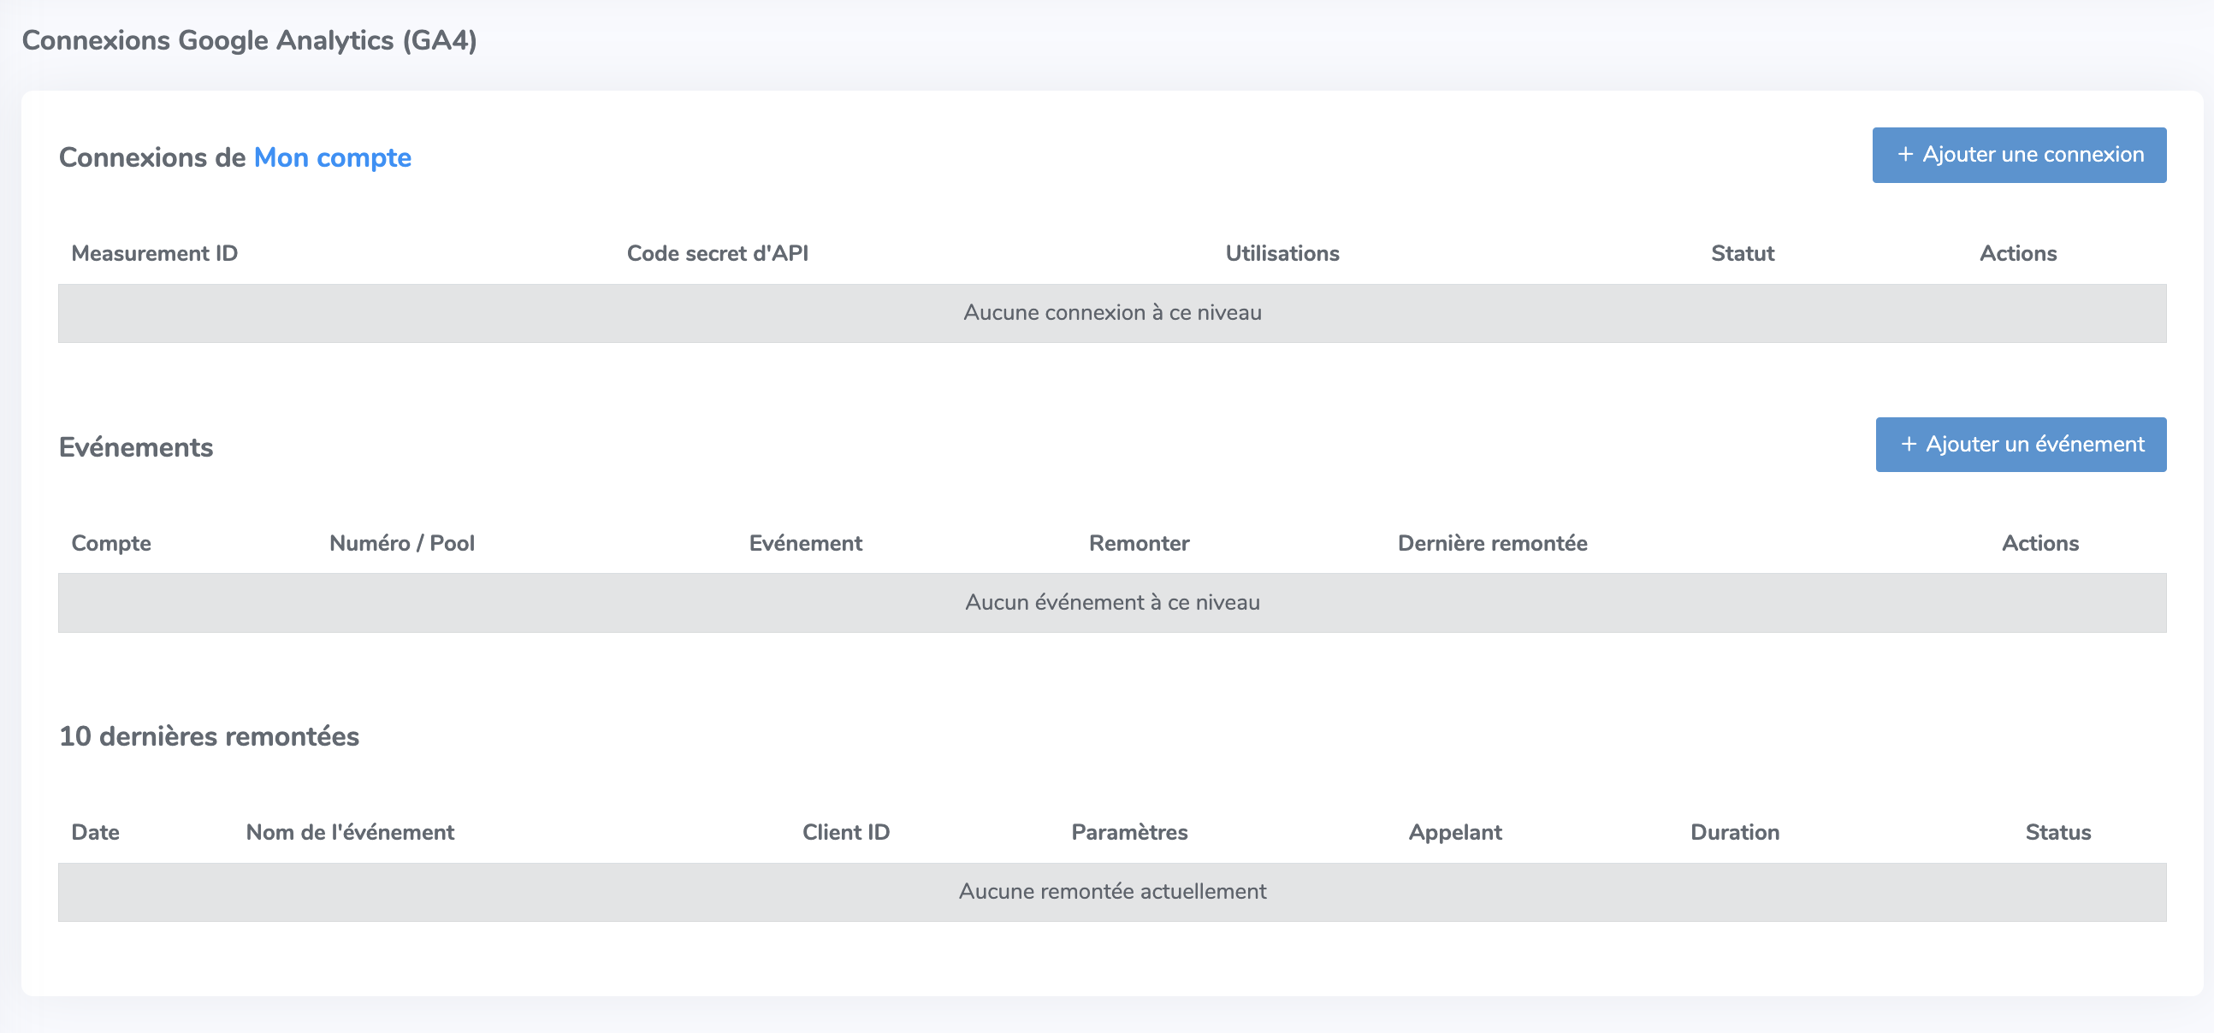Click the Numéro / Pool column header
Screen dimensions: 2214x1033
402,543
